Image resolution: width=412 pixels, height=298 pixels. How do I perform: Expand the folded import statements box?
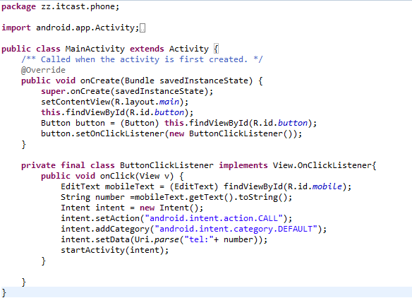coord(143,28)
